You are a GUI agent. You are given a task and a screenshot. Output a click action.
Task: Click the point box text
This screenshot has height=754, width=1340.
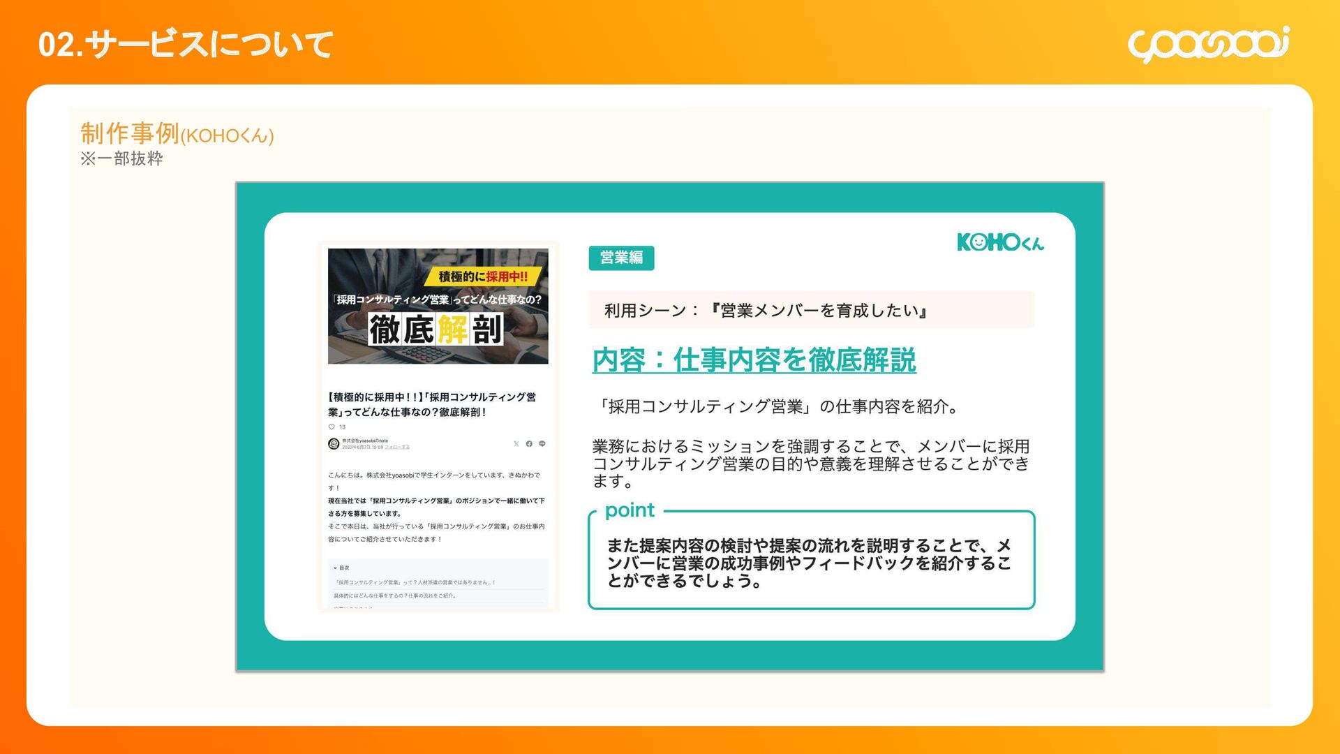click(810, 563)
